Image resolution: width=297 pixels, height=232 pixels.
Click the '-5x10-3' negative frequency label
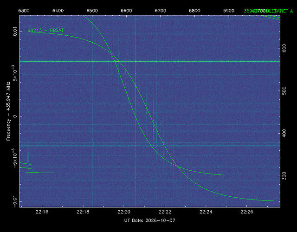tap(14, 157)
